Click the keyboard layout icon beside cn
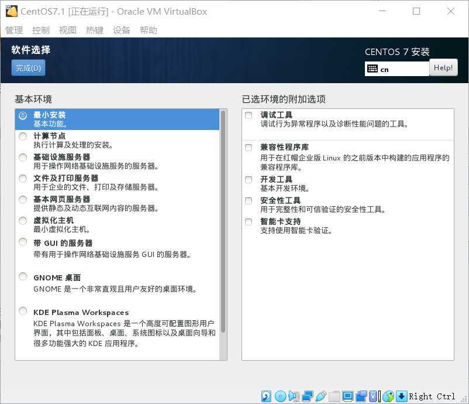This screenshot has width=469, height=404. click(x=372, y=69)
